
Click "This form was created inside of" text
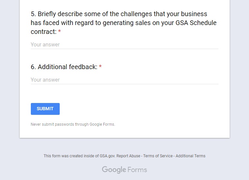(71, 156)
